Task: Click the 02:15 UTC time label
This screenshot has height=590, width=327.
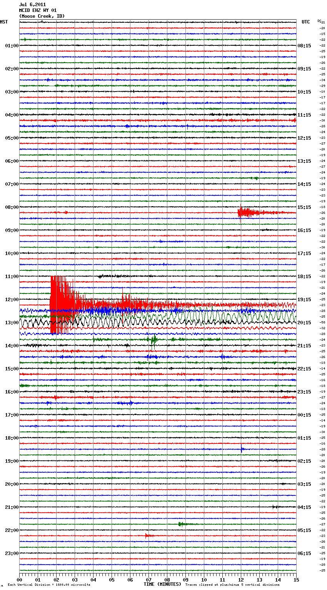Action: pos(304,461)
